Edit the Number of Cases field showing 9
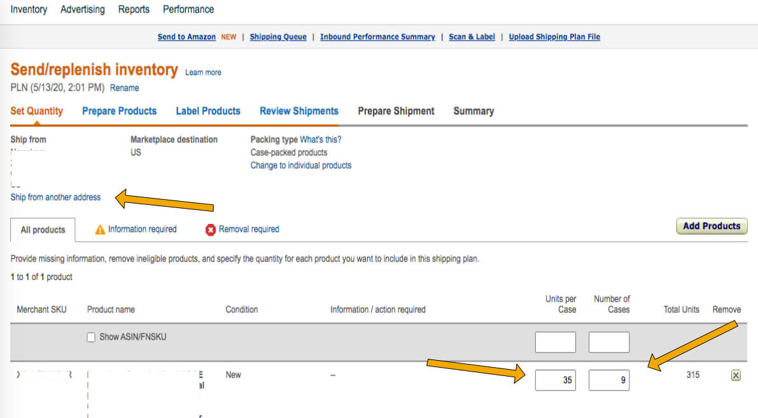Image resolution: width=758 pixels, height=418 pixels. [x=608, y=380]
